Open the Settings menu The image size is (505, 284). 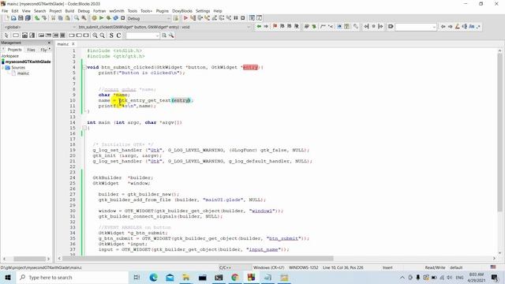tap(203, 11)
